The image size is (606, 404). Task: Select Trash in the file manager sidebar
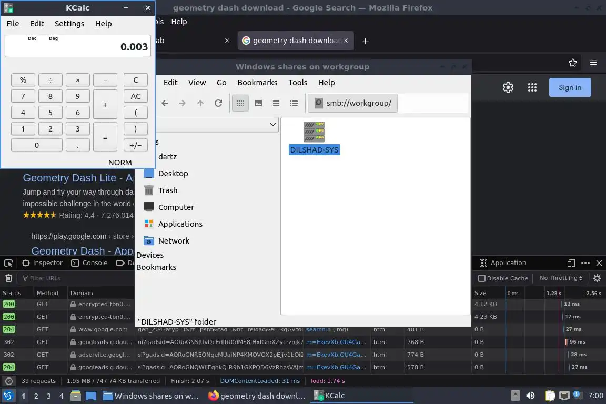168,190
